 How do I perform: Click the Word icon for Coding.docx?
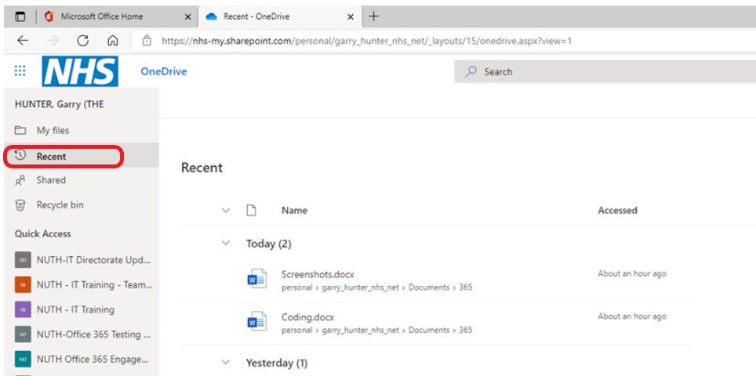pos(256,322)
